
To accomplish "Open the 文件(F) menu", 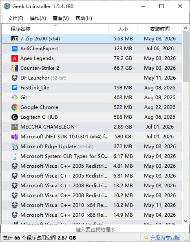I will click(x=15, y=18).
